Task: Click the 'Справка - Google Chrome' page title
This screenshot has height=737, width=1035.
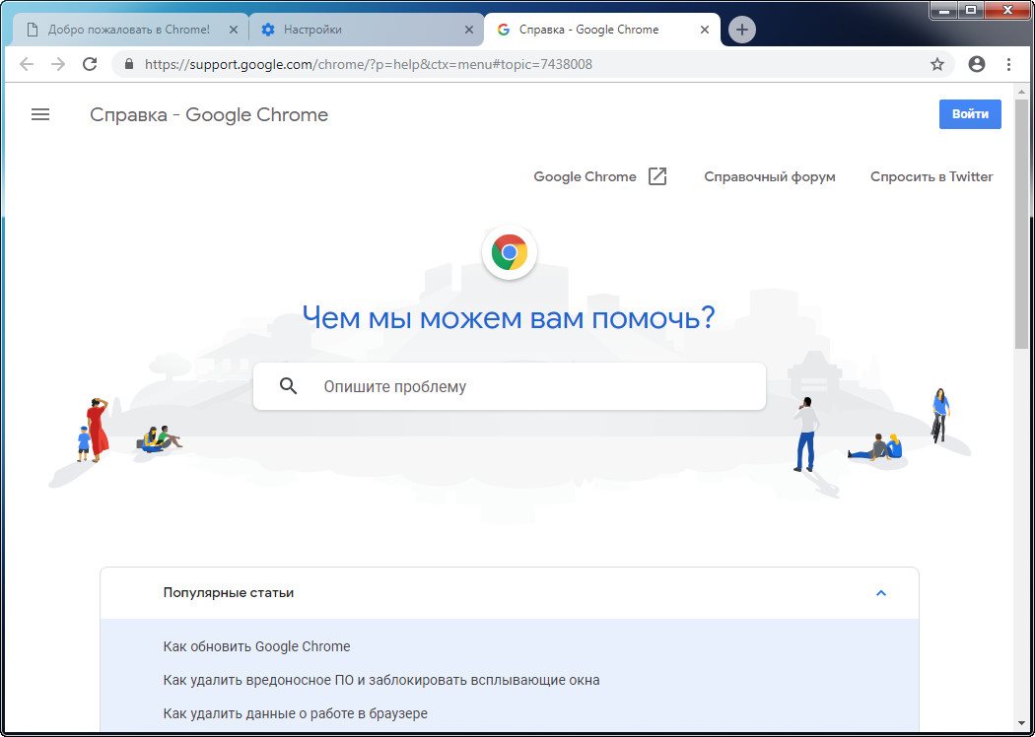Action: pos(209,115)
